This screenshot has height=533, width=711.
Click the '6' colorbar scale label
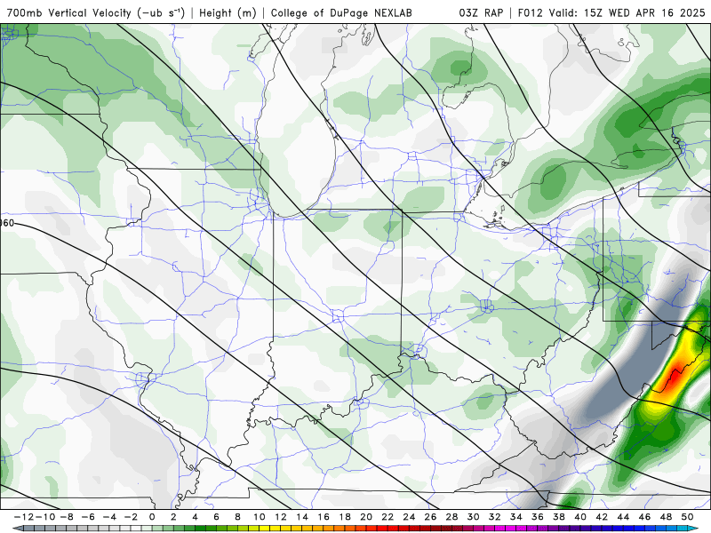[216, 517]
